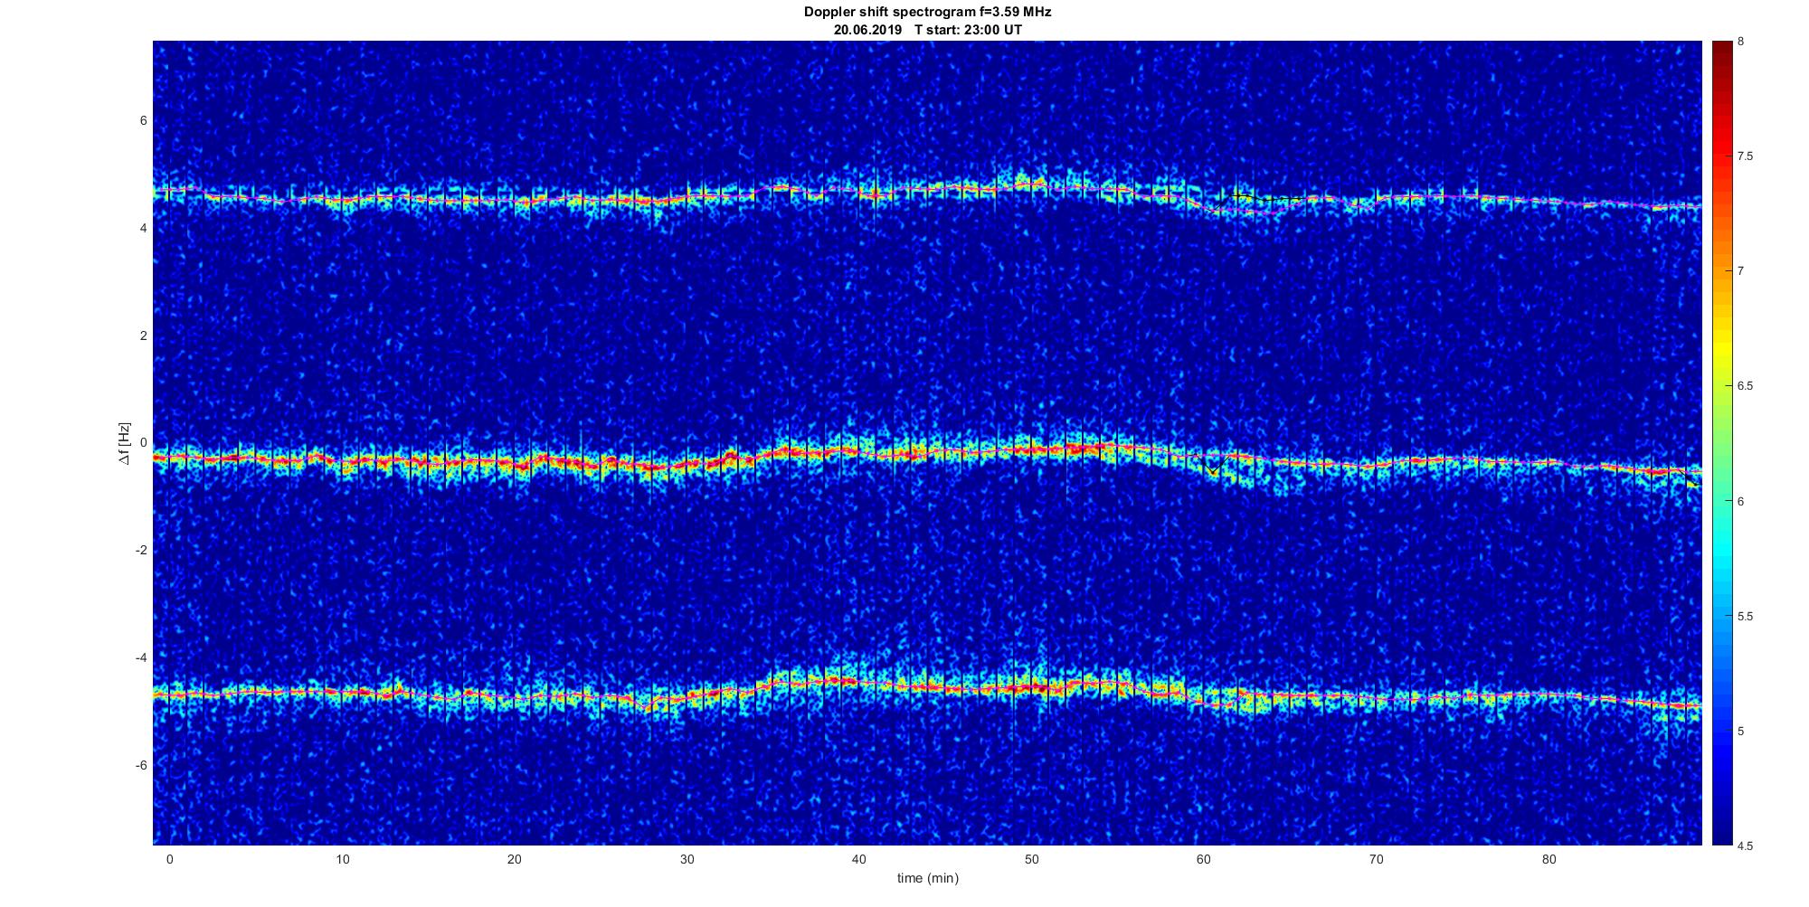Click the plot title 'Doppler shift spectrogram f=3.59 MHz'

pos(927,13)
